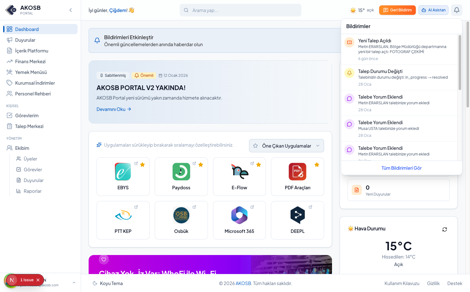Open Finans Merkezi menu item
This screenshot has width=470, height=292.
(40, 61)
